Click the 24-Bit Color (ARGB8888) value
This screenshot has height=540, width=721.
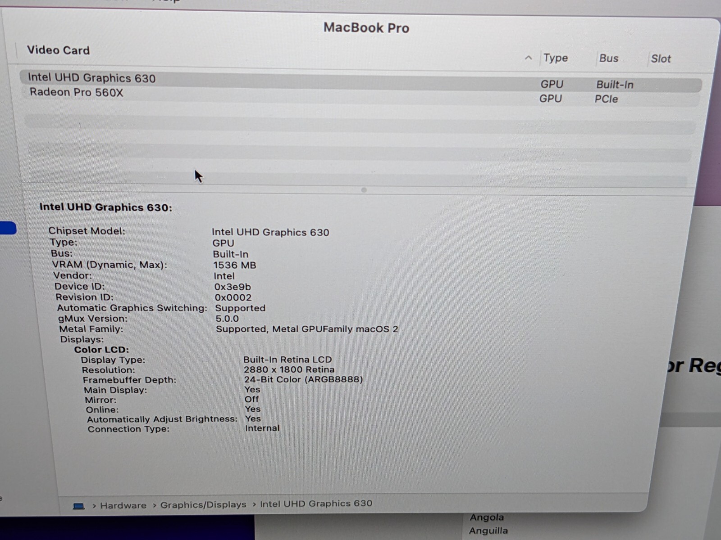pos(304,379)
